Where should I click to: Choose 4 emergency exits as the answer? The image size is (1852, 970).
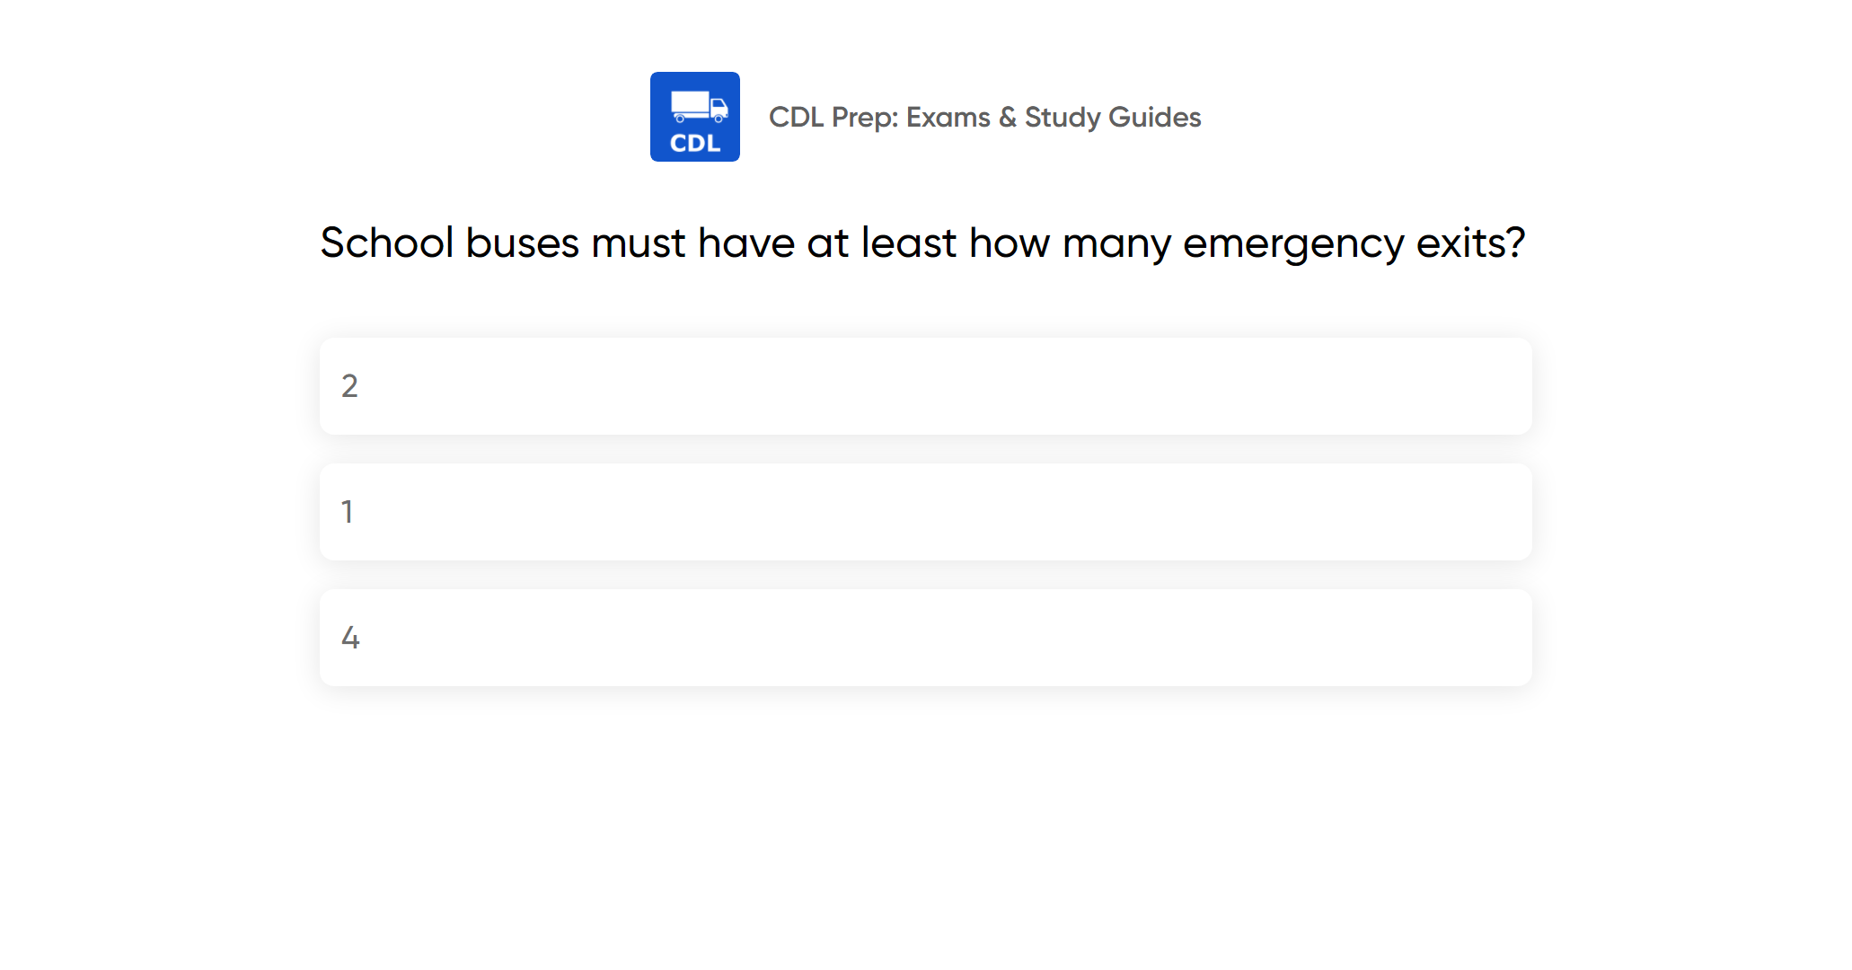[x=925, y=638]
